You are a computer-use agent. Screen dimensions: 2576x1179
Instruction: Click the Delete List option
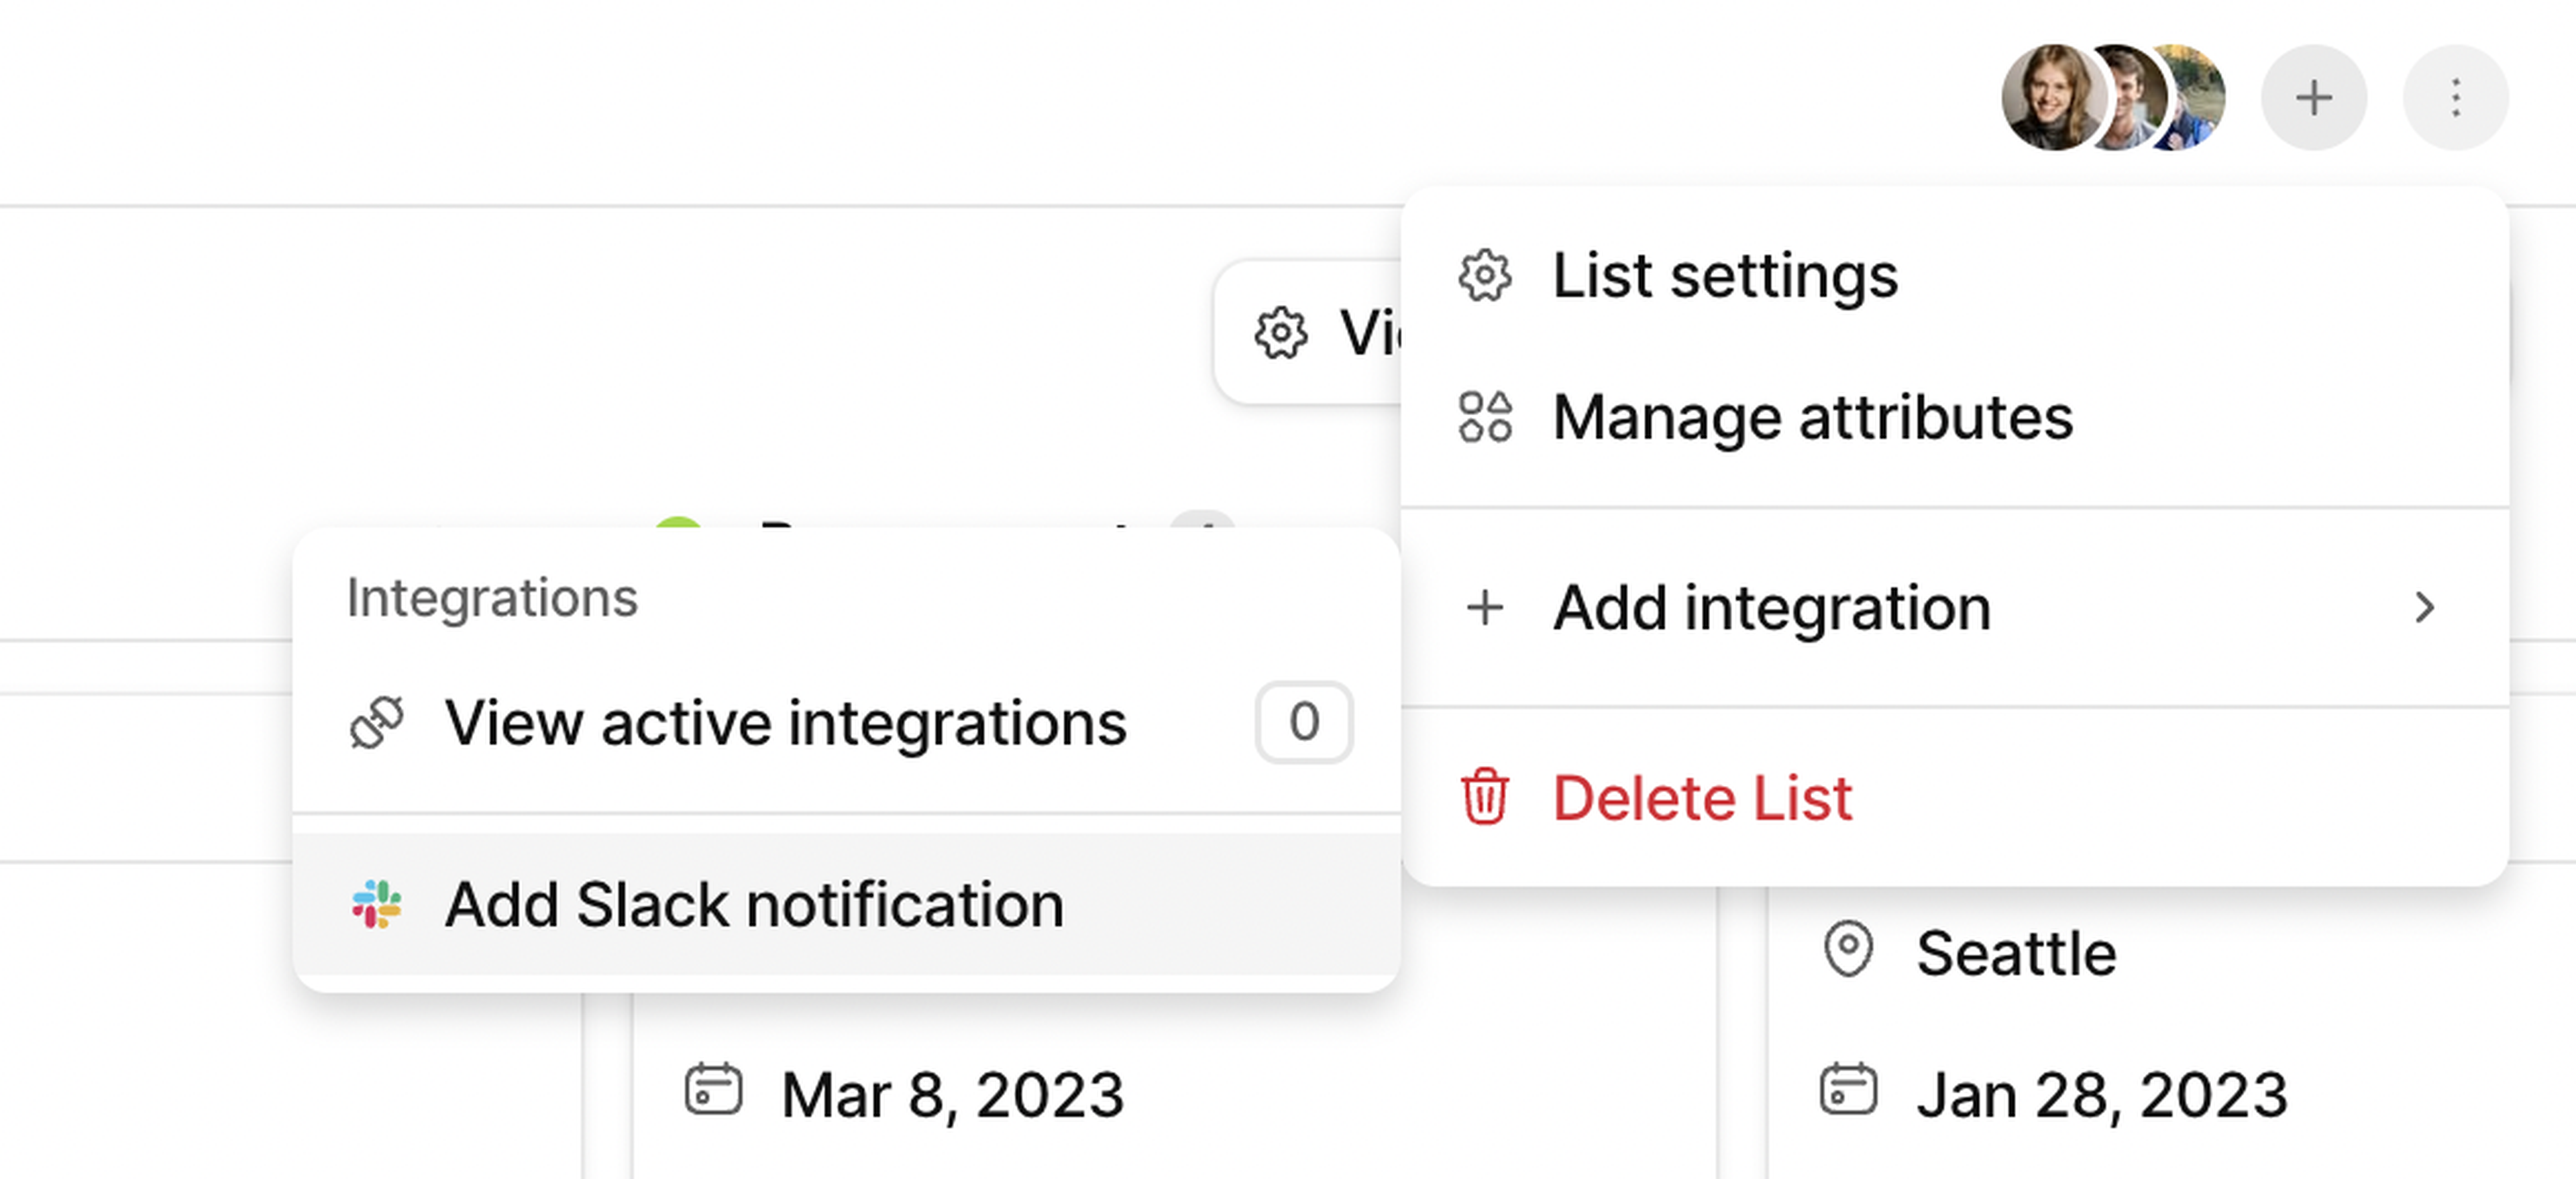[1702, 797]
